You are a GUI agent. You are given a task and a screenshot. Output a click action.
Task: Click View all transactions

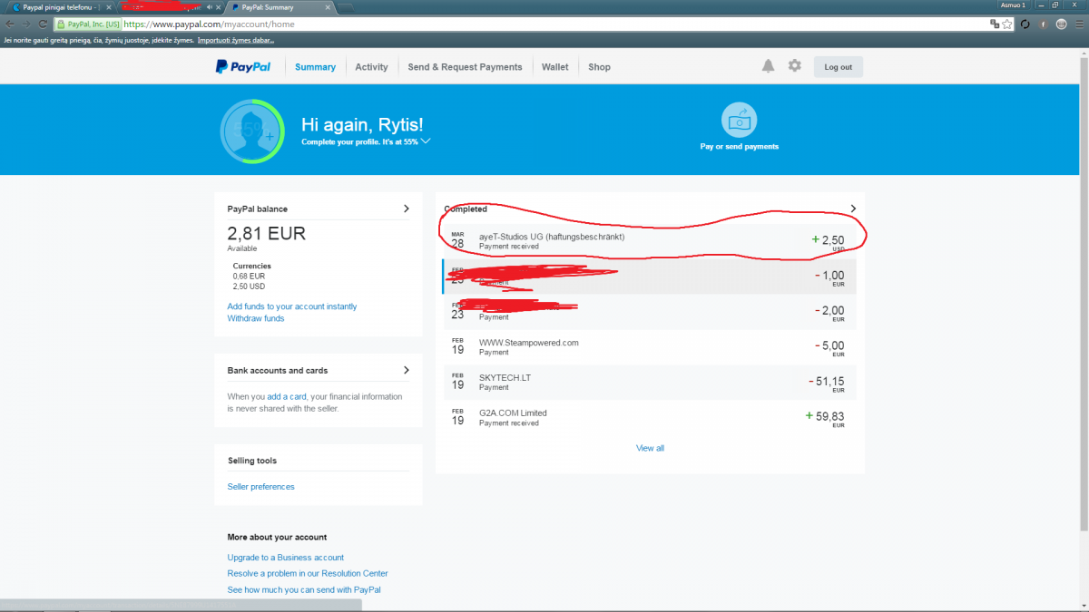pos(650,448)
